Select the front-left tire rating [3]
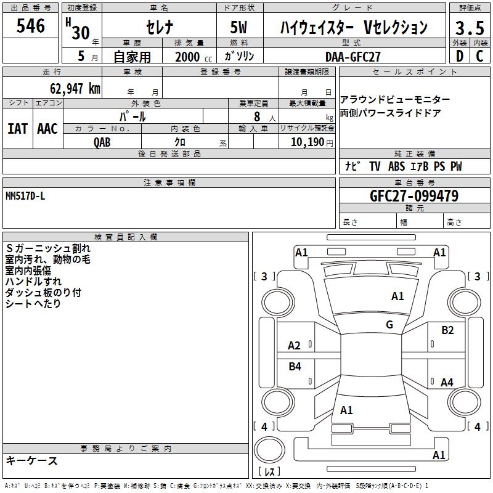493x493 pixels. [265, 276]
